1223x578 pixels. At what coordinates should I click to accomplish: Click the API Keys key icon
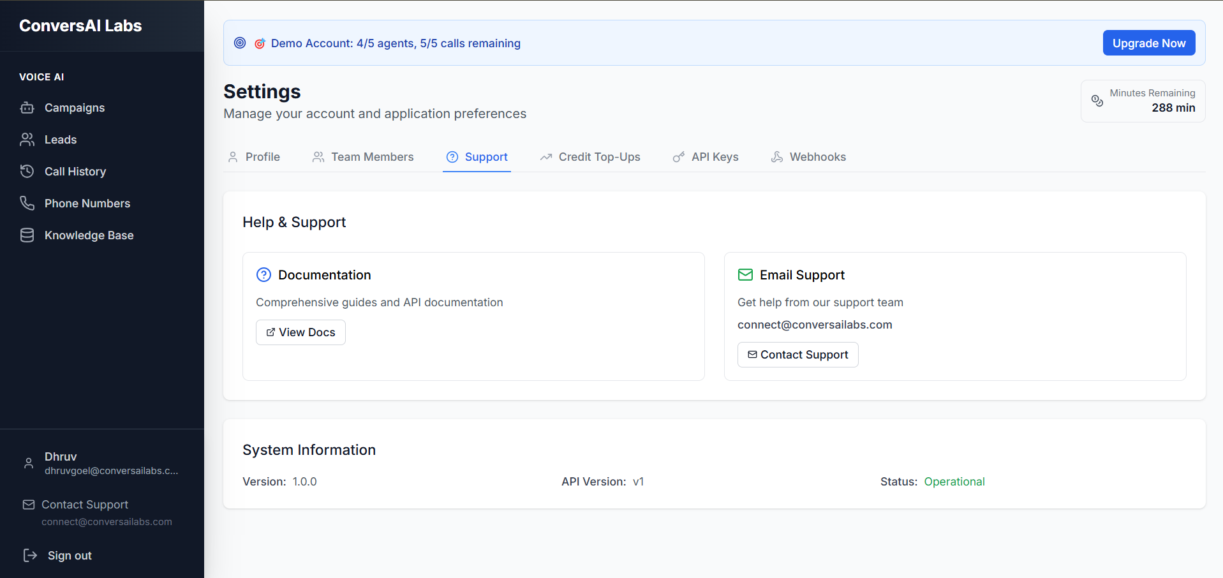[x=679, y=157]
